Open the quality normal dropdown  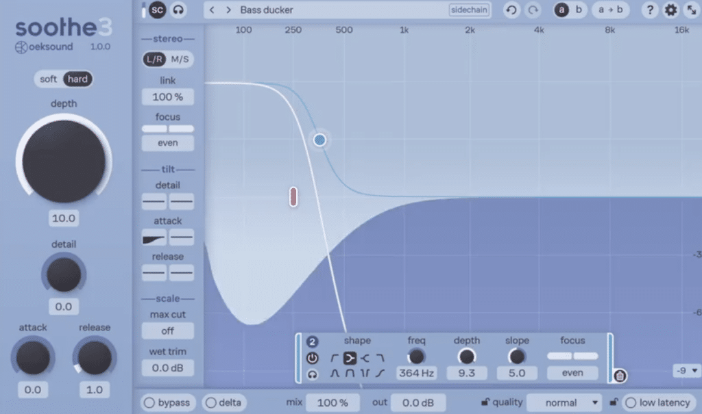pos(564,403)
